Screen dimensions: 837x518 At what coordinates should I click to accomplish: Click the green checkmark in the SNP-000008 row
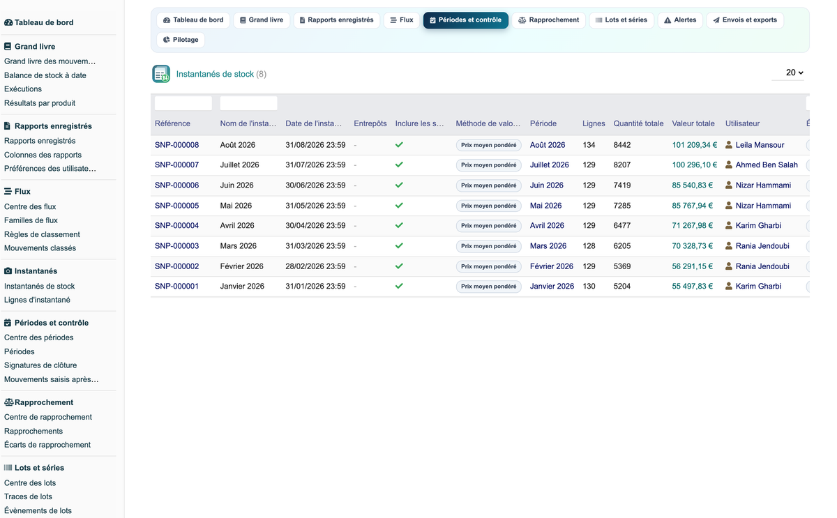[399, 145]
